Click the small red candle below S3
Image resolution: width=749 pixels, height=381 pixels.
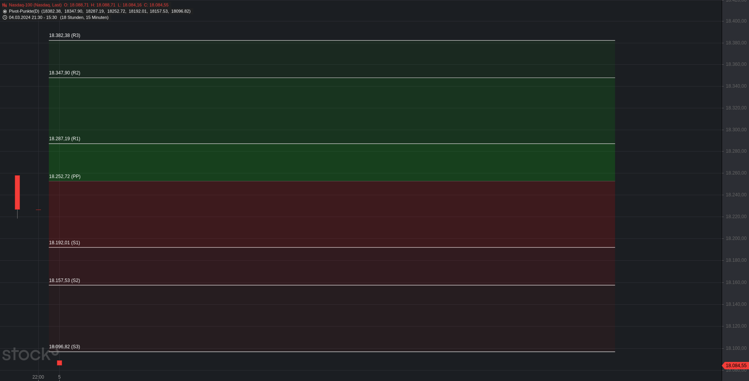59,363
